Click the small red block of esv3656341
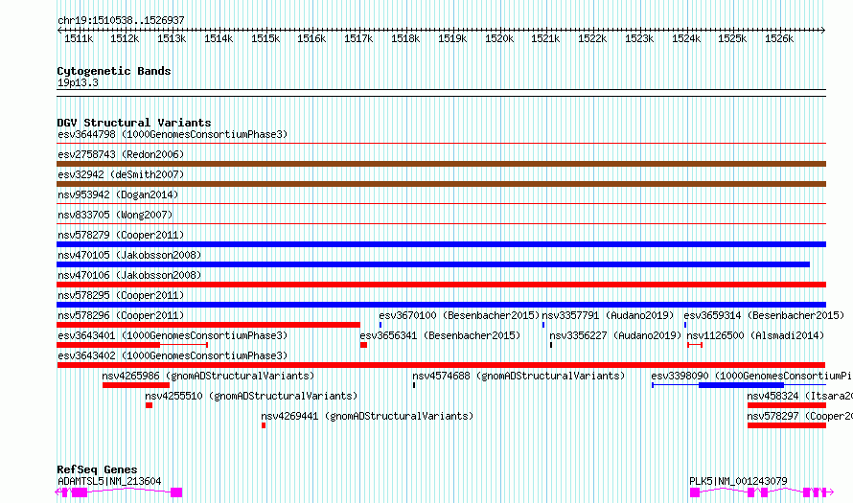Viewport: 853px width, 503px height. (363, 345)
